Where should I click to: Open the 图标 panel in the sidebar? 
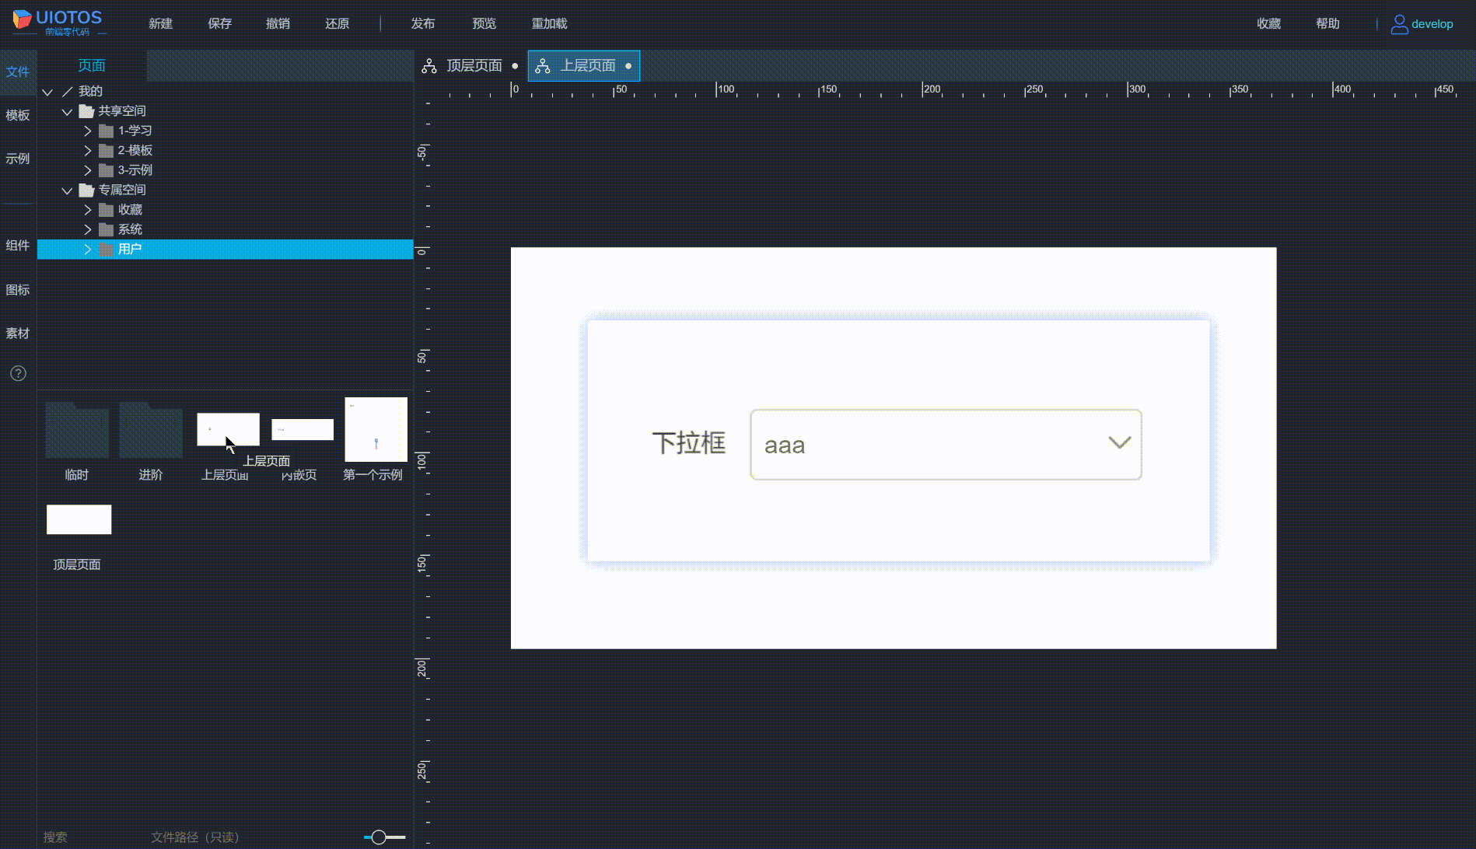[x=18, y=288]
